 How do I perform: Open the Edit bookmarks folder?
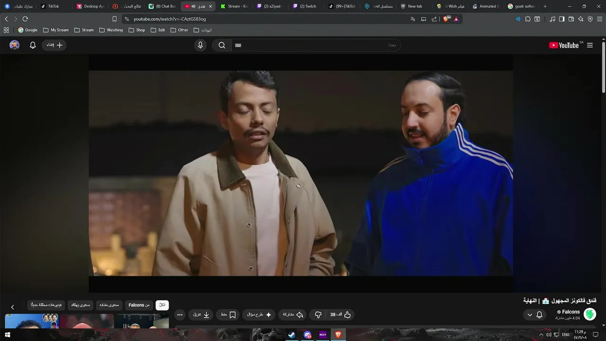point(158,30)
